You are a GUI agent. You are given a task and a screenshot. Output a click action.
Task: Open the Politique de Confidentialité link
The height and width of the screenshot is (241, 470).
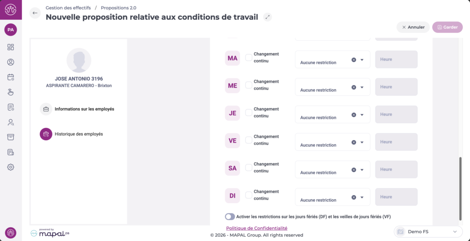[257, 228]
